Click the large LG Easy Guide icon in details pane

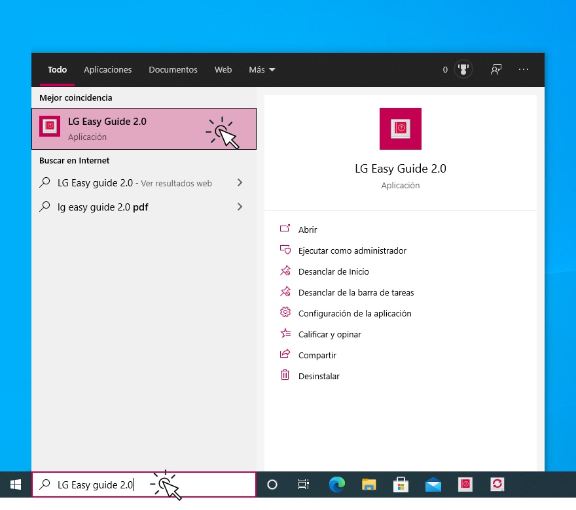click(x=401, y=129)
